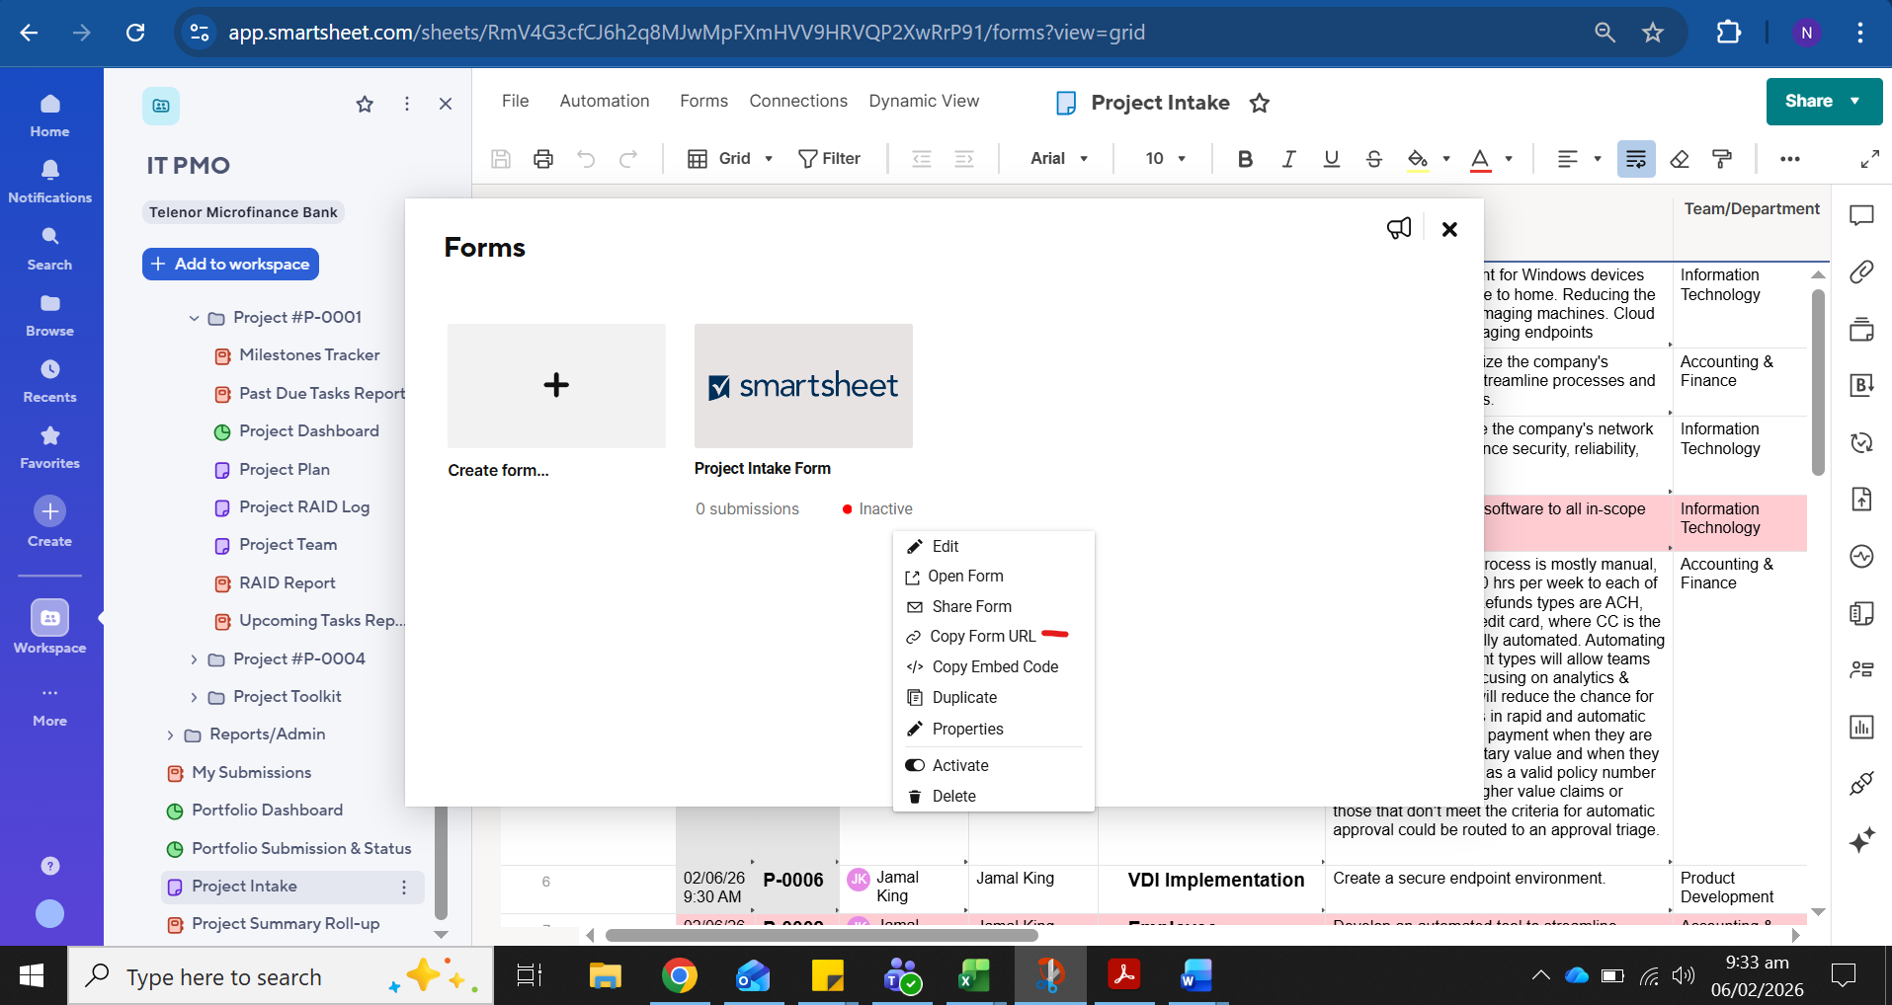Viewport: 1892px width, 1005px height.
Task: Open Excel from the Windows taskbar
Action: pyautogui.click(x=974, y=976)
